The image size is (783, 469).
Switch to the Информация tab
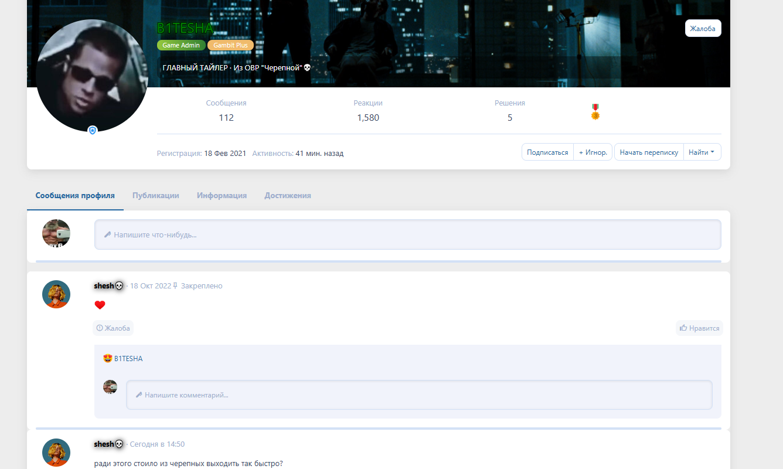[222, 196]
